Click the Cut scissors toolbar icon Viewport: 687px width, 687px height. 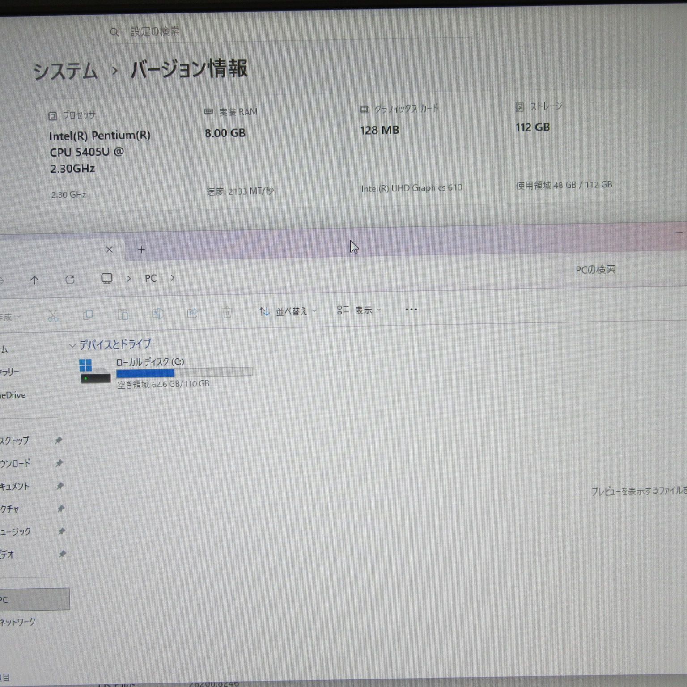[53, 316]
